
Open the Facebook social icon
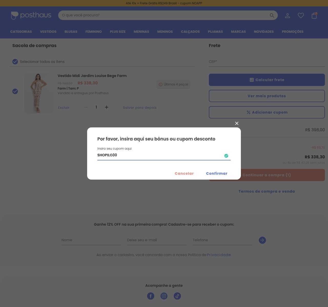(x=151, y=296)
